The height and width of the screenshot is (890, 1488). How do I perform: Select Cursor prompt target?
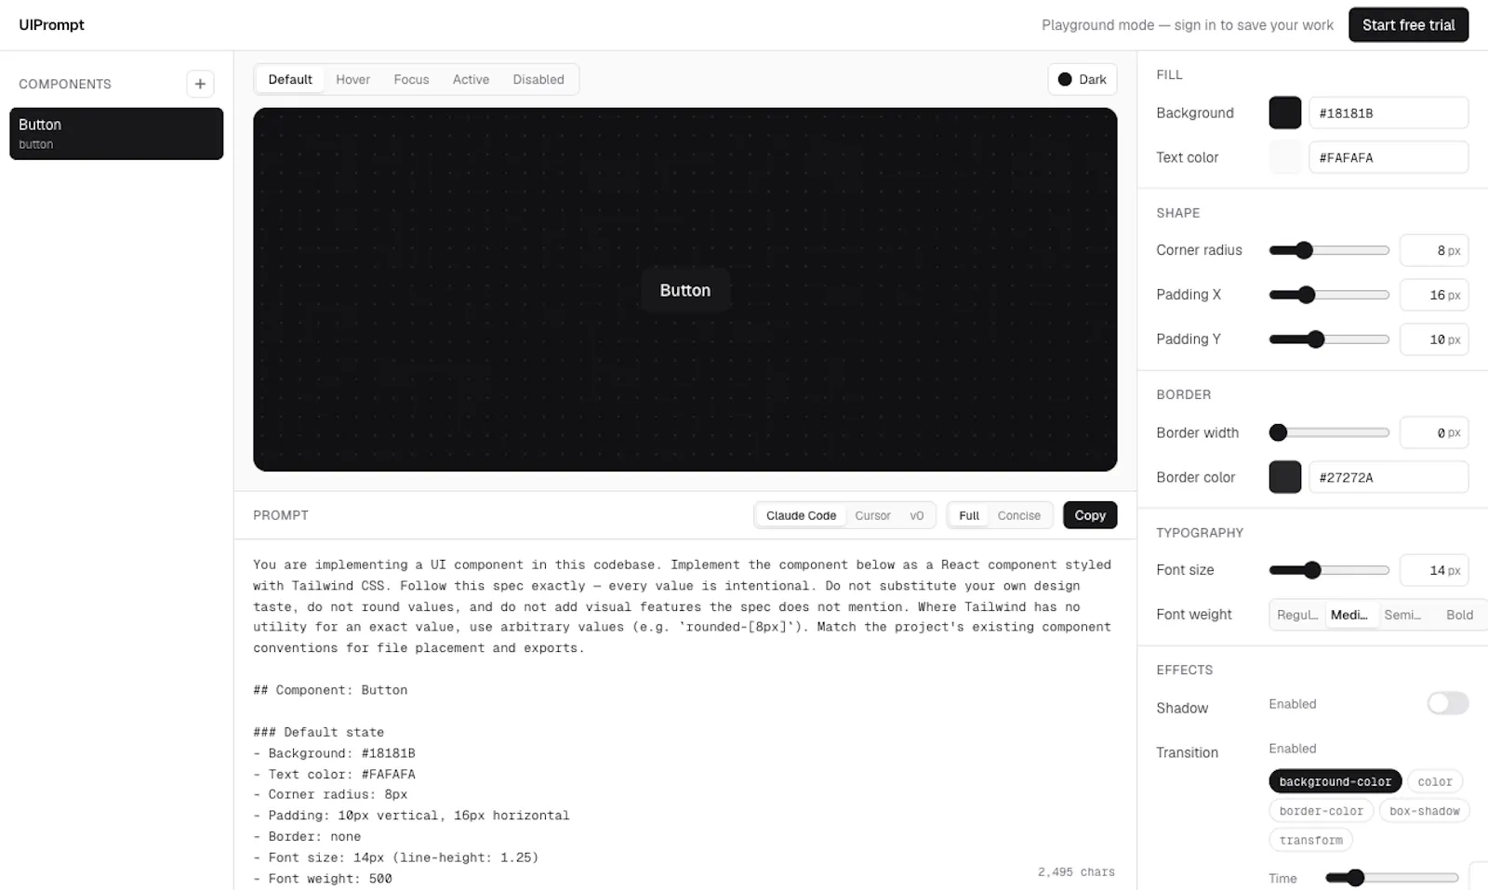pyautogui.click(x=872, y=515)
